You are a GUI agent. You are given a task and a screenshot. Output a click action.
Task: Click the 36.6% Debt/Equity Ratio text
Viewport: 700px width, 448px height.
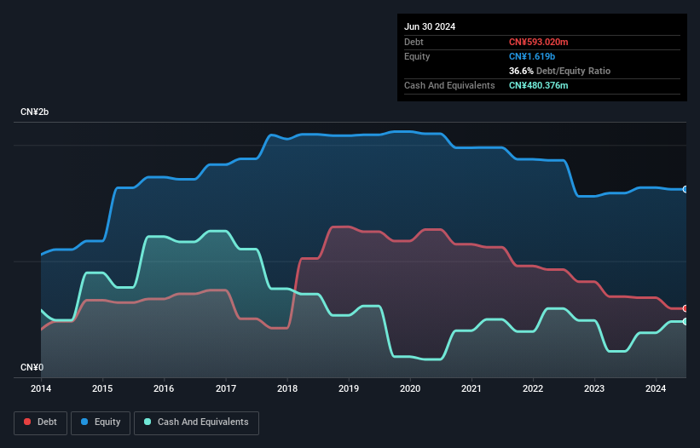click(x=559, y=71)
